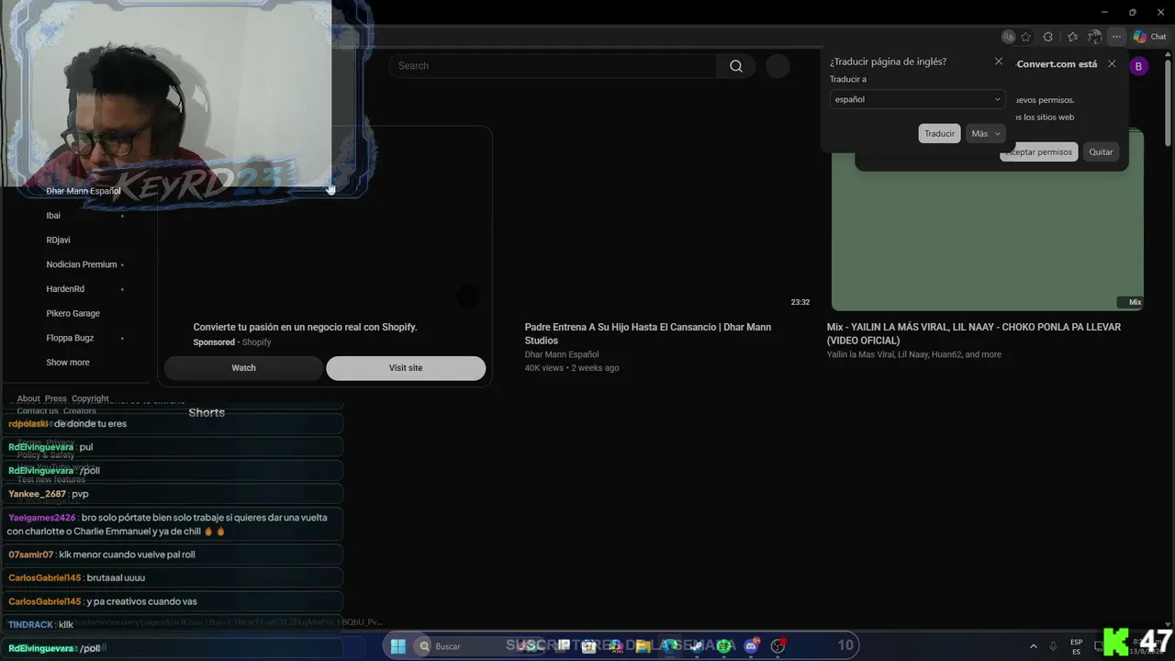Expand the Más options dropdown
This screenshot has height=661, width=1175.
pos(986,134)
